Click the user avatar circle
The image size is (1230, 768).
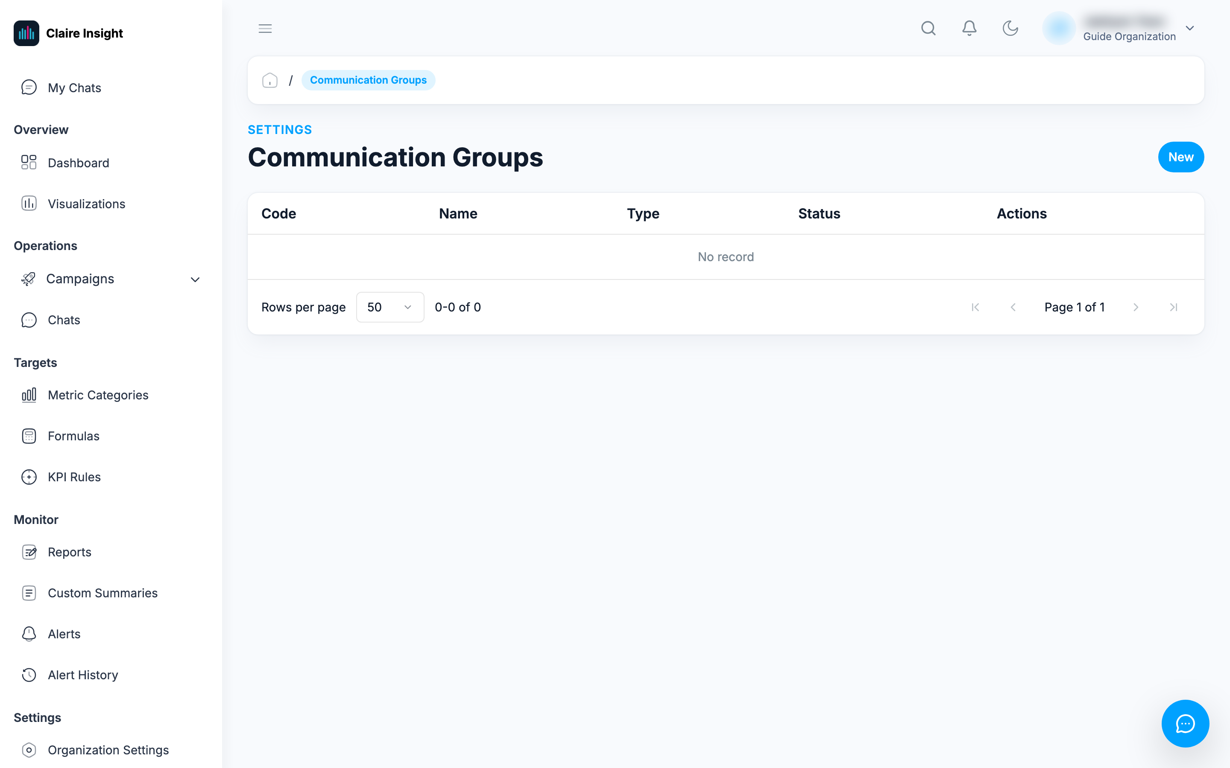tap(1059, 29)
